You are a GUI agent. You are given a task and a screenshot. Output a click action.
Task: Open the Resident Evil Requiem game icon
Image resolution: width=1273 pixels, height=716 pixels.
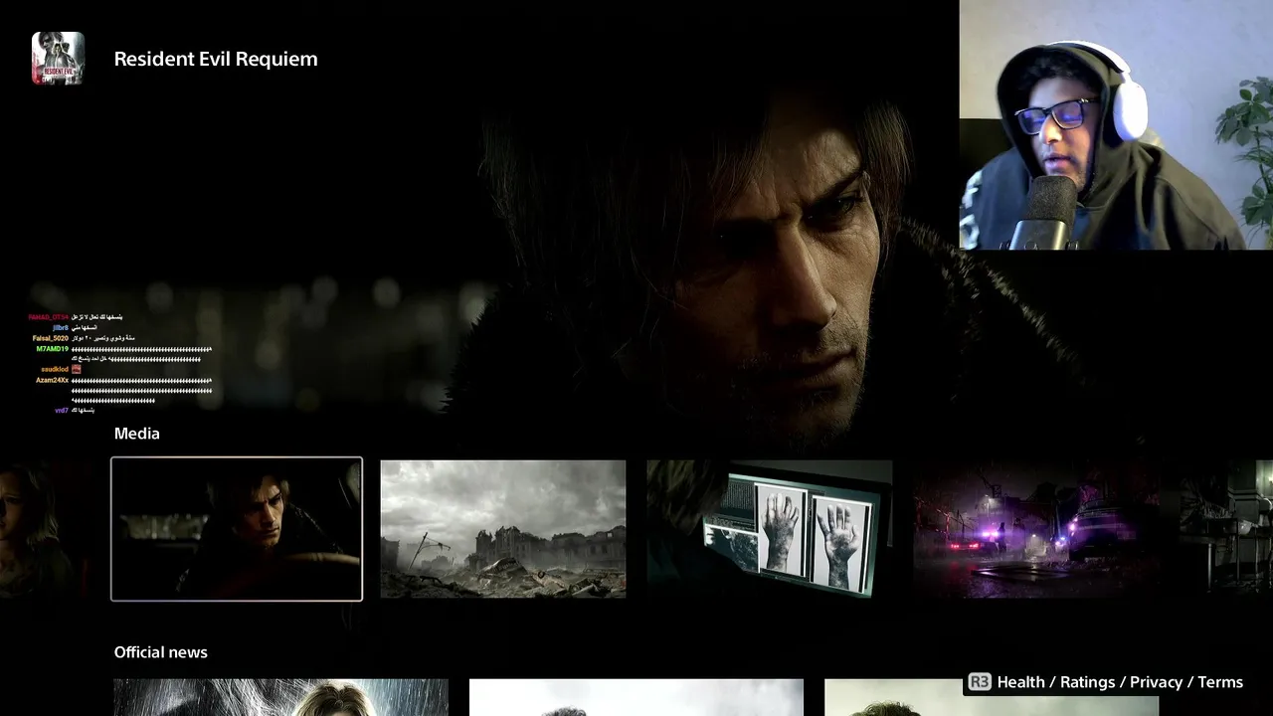pos(58,58)
